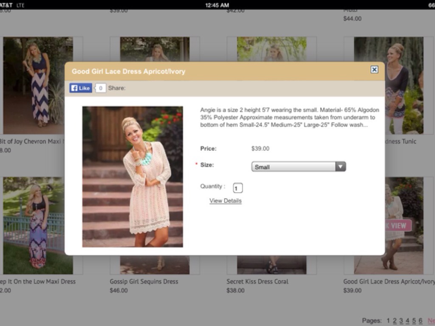
Task: Click the Facebook like count bubble
Action: click(x=101, y=88)
